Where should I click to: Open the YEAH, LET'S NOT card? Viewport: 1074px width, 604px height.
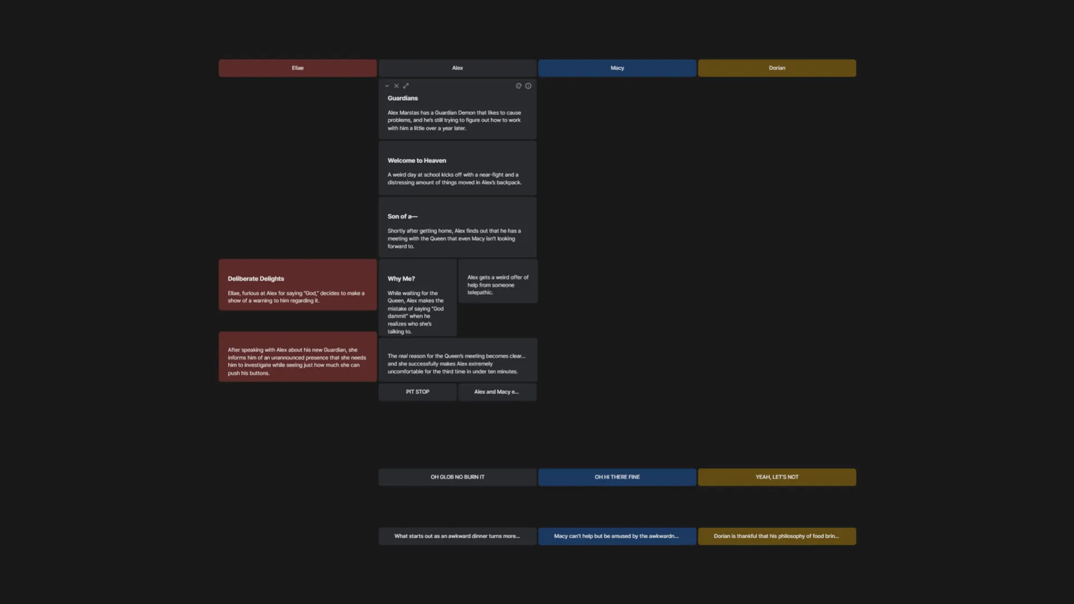(776, 477)
